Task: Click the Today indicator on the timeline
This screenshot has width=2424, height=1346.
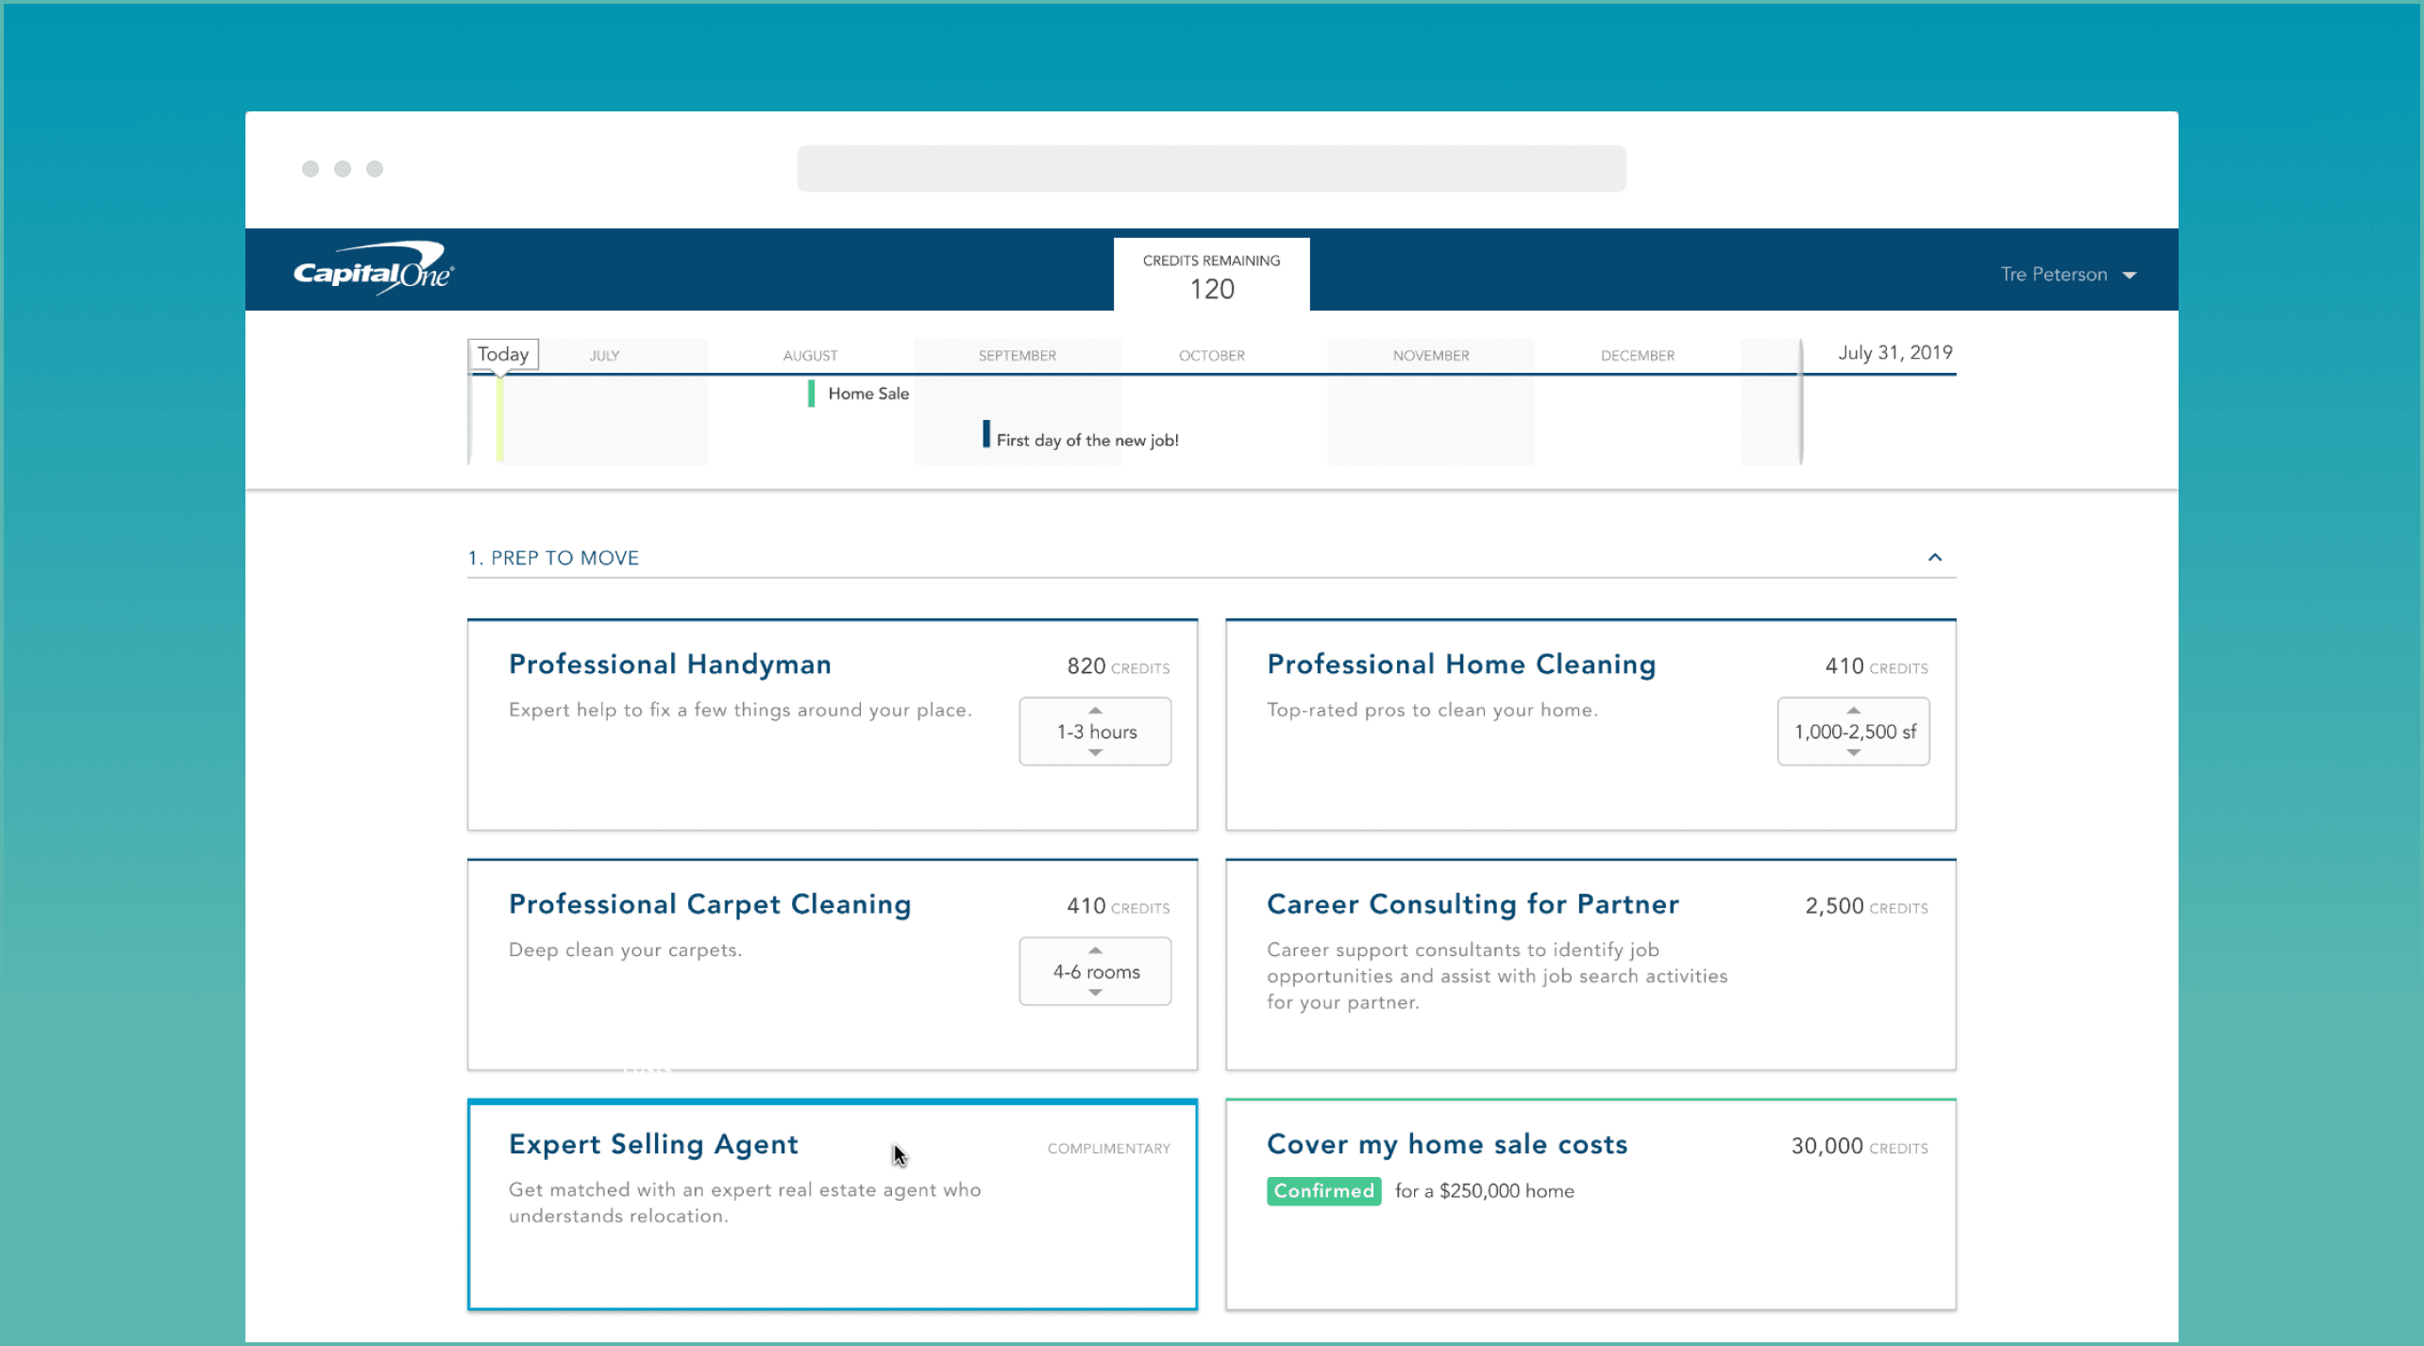Action: tap(503, 353)
